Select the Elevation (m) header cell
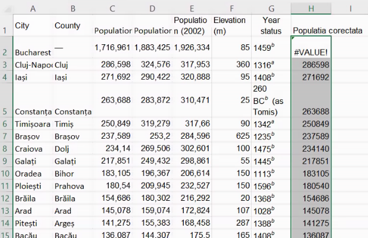 point(232,25)
